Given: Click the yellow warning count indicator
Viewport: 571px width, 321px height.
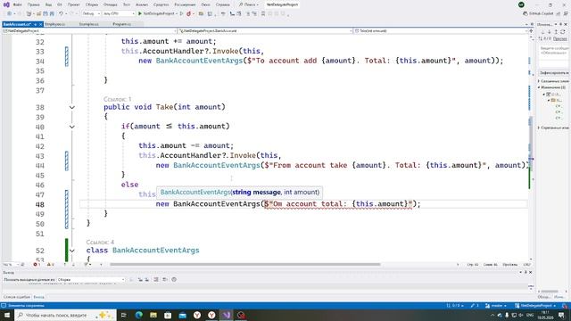Looking at the screenshot, I should 50,265.
